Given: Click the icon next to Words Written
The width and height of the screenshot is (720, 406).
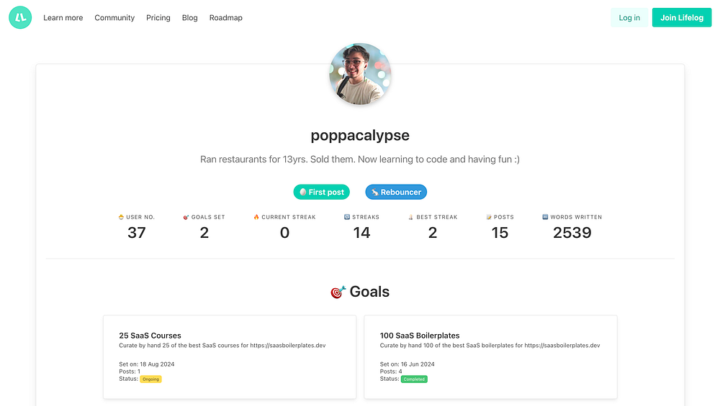Looking at the screenshot, I should 545,217.
